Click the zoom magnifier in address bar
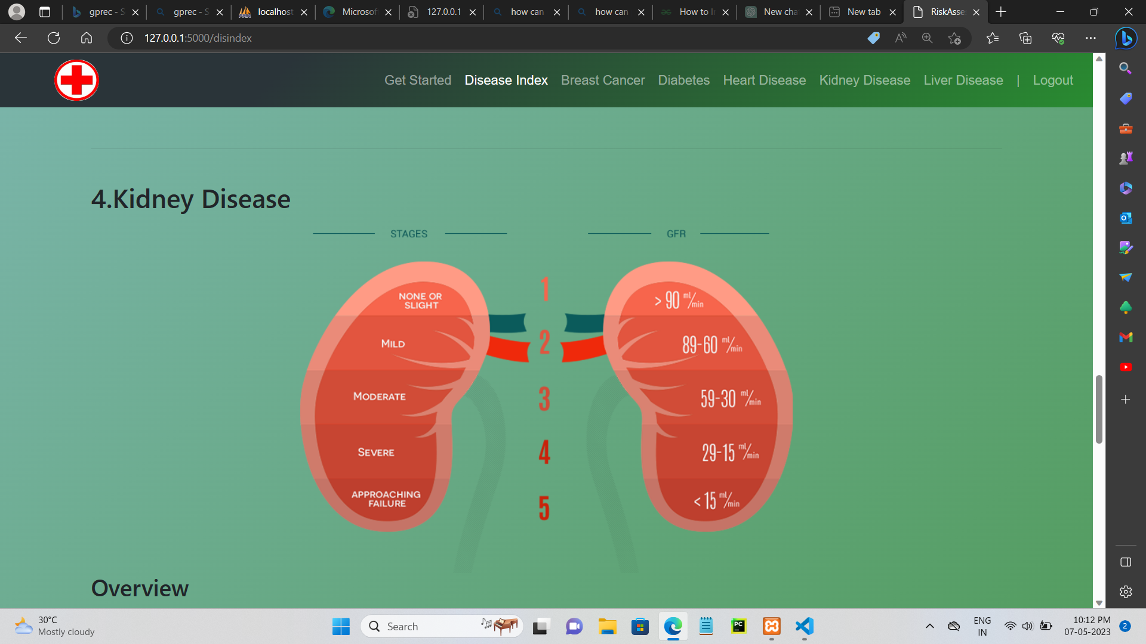 point(927,38)
